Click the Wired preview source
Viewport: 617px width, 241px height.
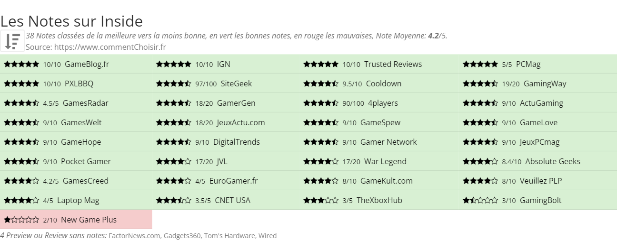268,235
